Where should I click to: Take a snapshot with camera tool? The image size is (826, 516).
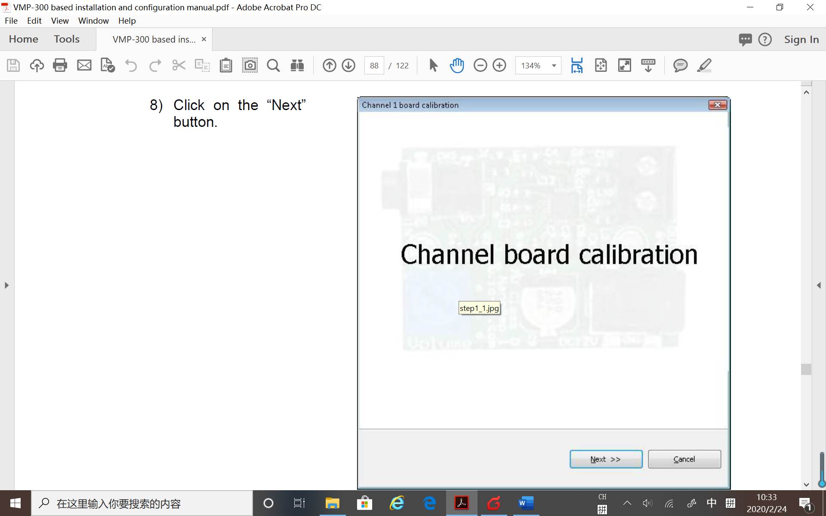[250, 65]
